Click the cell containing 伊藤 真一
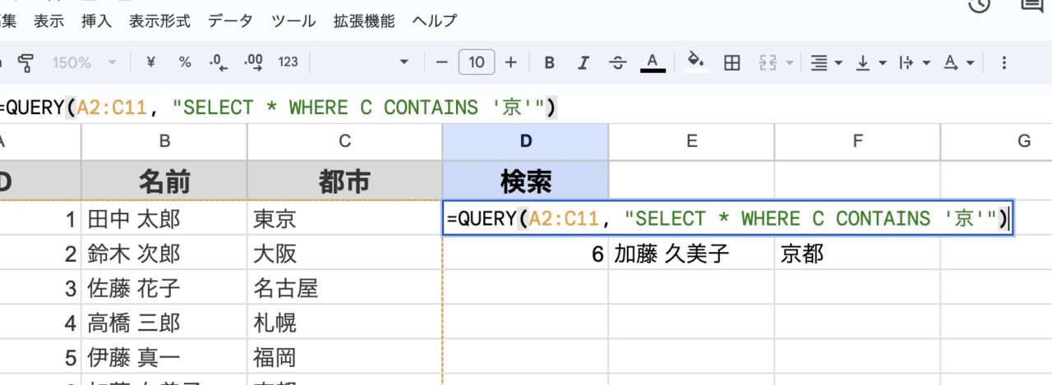Image resolution: width=1052 pixels, height=385 pixels. [164, 357]
